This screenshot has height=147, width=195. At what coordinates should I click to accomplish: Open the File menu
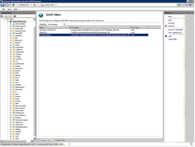(x=3, y=9)
